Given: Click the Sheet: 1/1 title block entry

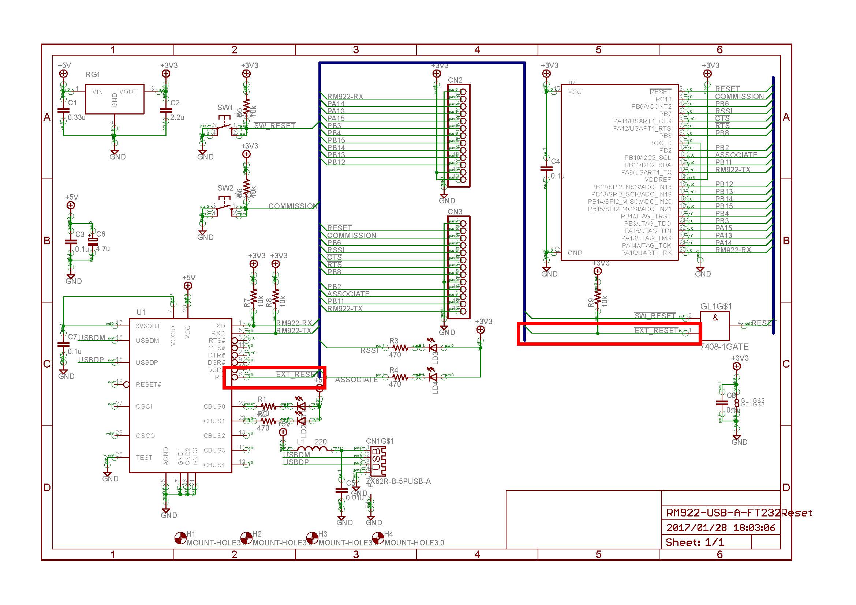Looking at the screenshot, I should coord(695,542).
